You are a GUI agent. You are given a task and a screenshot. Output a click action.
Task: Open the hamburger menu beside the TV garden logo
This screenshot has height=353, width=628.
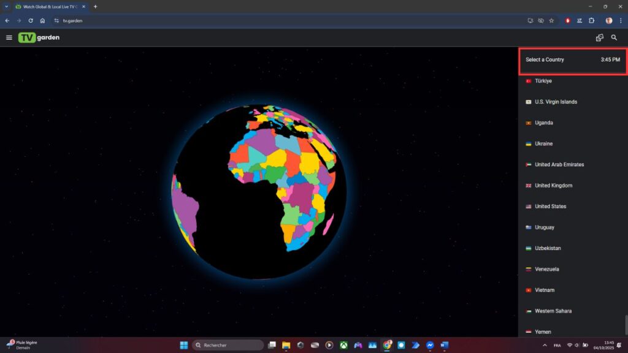tap(9, 37)
